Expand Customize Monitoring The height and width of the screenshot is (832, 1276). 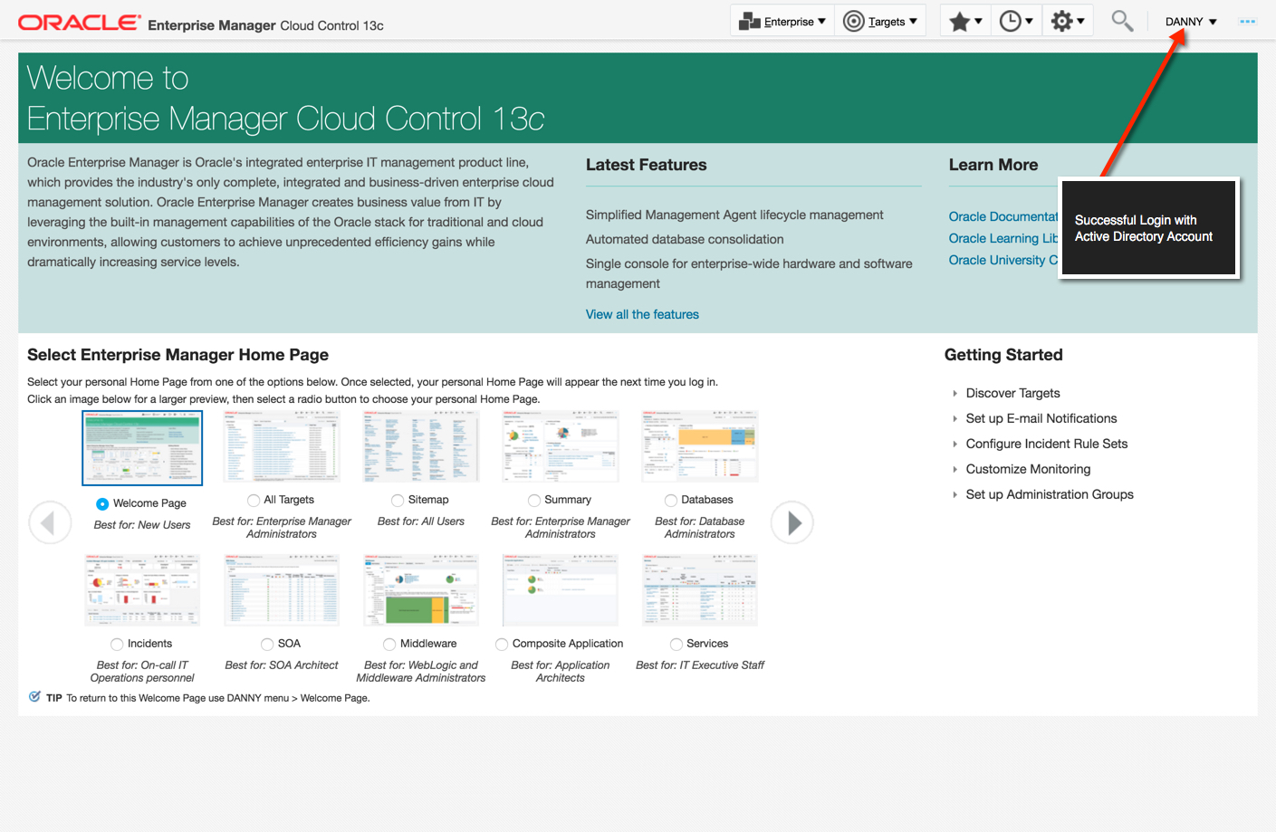(955, 469)
